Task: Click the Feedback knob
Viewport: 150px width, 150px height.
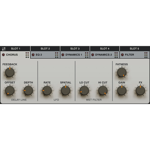Action: (10, 72)
